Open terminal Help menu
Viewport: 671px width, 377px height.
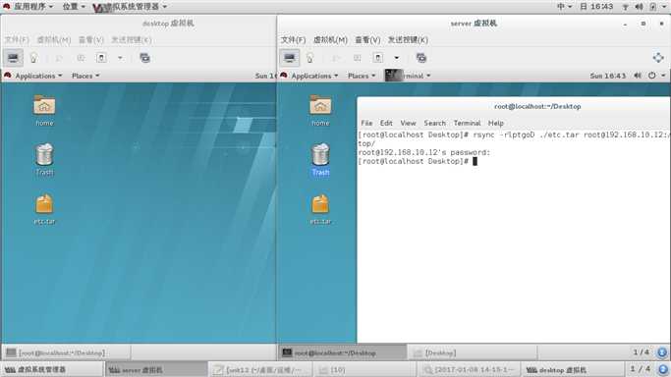pyautogui.click(x=496, y=123)
